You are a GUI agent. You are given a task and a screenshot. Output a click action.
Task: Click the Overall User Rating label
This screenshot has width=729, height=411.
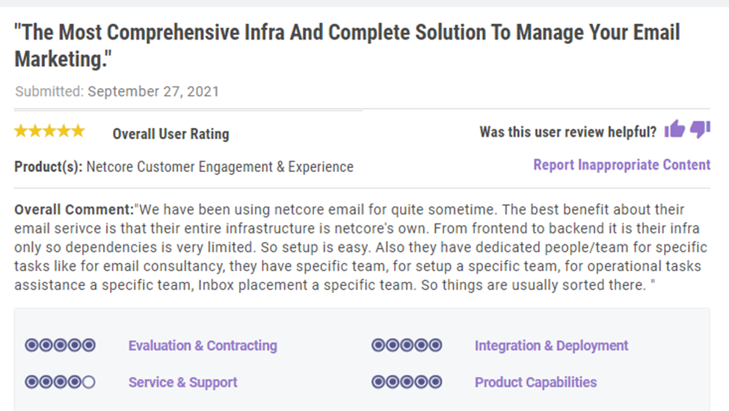point(170,134)
